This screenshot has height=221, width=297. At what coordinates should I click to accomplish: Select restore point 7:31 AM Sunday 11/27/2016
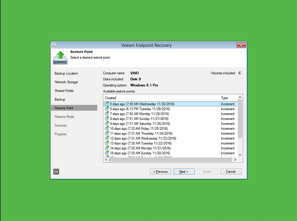[x=170, y=119]
